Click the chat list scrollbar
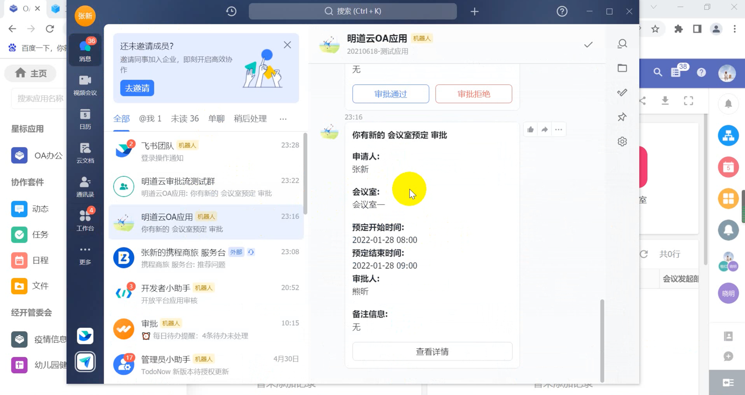Image resolution: width=745 pixels, height=395 pixels. click(305, 174)
